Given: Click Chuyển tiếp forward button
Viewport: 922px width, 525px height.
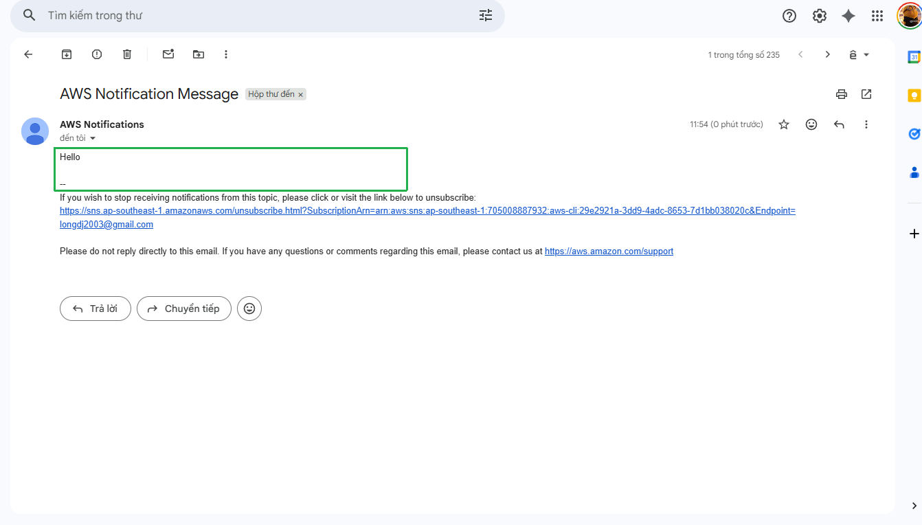Looking at the screenshot, I should [x=184, y=309].
